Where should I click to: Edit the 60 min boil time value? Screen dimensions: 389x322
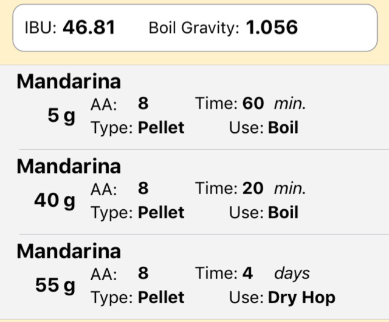253,104
